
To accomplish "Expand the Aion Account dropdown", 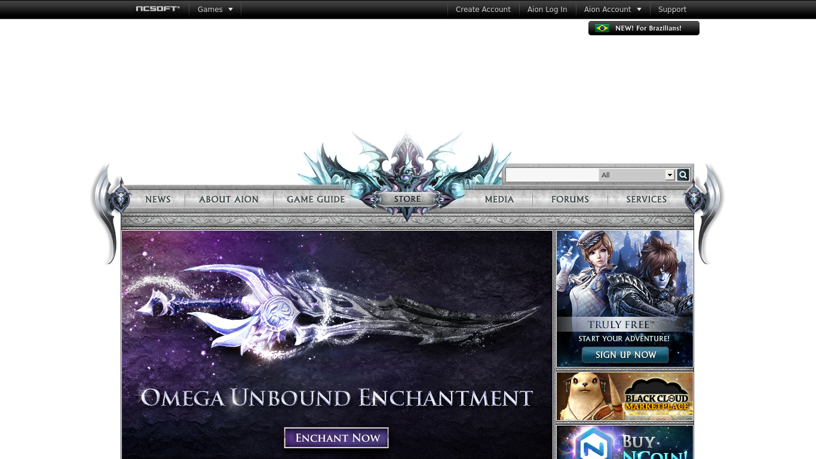I will [612, 10].
